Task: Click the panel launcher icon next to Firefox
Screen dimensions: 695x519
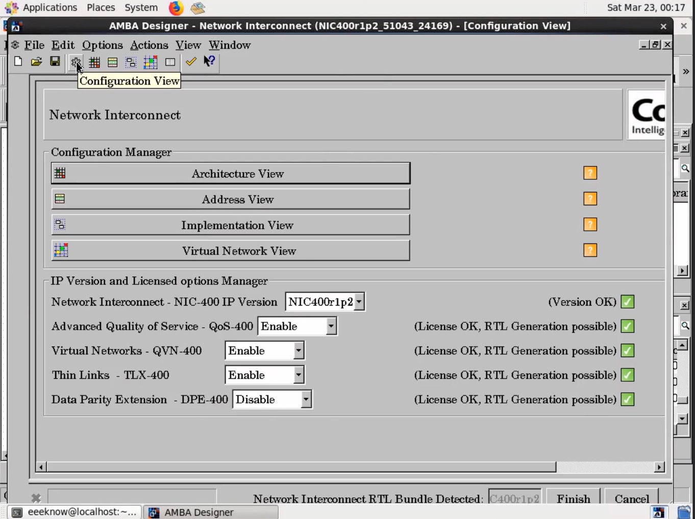Action: tap(197, 8)
